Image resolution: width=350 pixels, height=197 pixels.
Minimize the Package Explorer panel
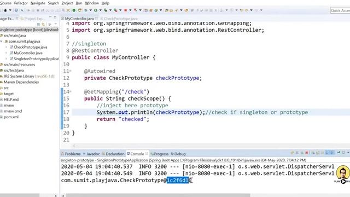tap(50, 17)
